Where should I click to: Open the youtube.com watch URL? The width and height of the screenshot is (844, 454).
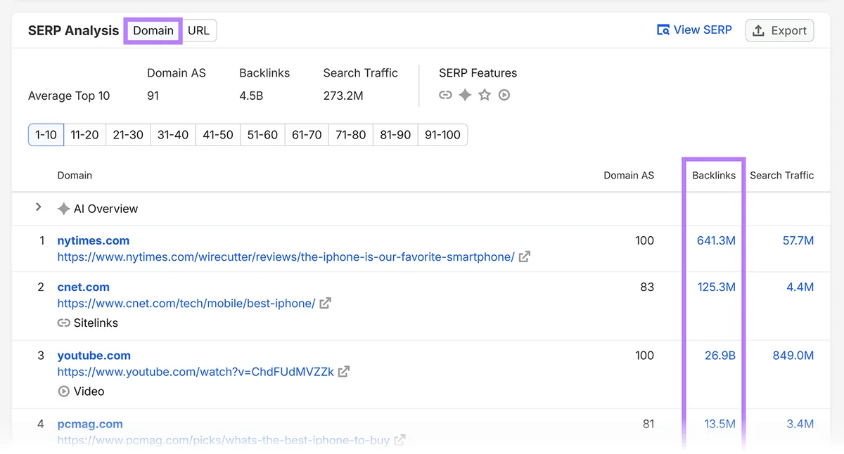pos(196,372)
